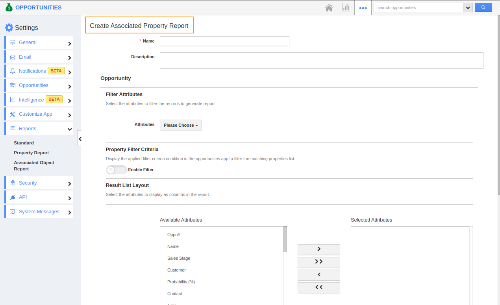
Task: Open the reports chart icon in top bar
Action: coord(346,7)
